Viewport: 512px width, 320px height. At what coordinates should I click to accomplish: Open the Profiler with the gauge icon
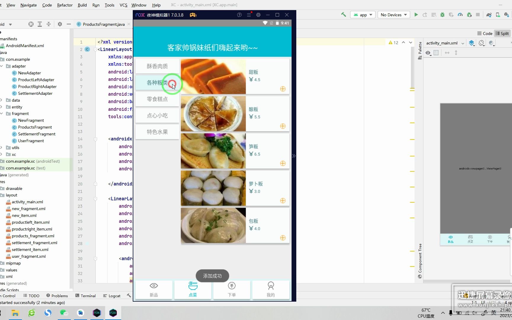(460, 15)
